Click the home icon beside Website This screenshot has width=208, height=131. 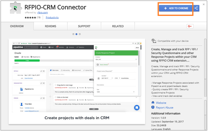153,103
